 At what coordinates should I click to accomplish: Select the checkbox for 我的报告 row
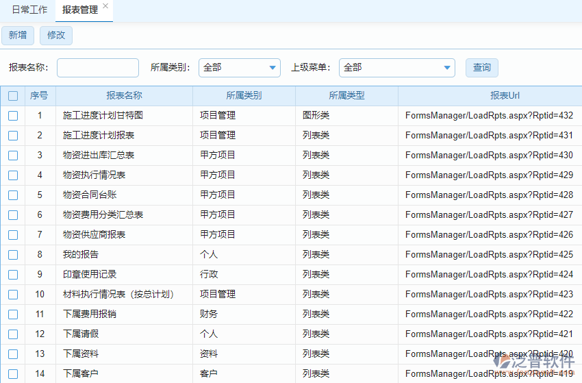[x=13, y=255]
